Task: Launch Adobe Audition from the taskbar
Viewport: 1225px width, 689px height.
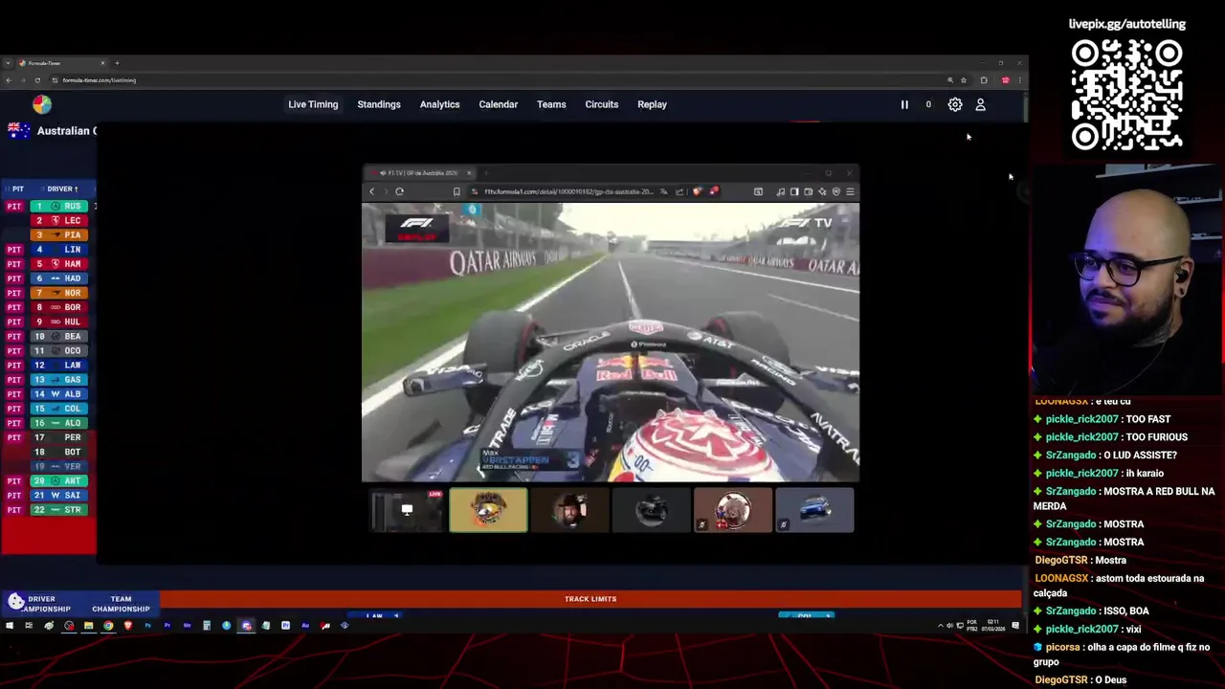Action: point(305,626)
